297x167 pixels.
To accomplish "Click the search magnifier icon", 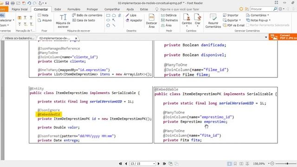I will (x=275, y=9).
